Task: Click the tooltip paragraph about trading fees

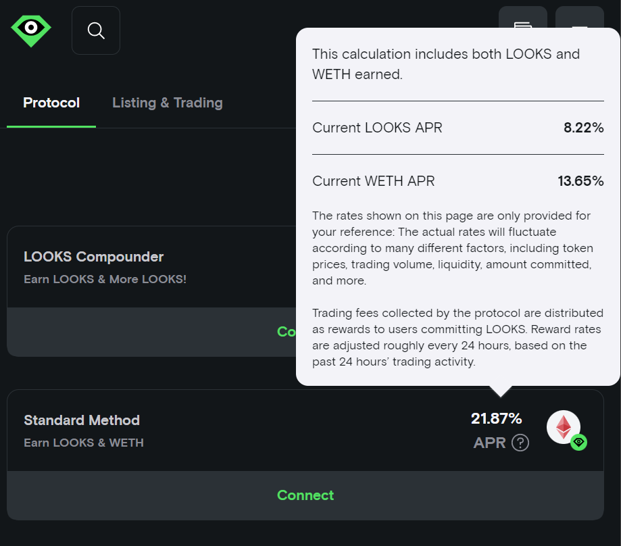Action: tap(457, 337)
